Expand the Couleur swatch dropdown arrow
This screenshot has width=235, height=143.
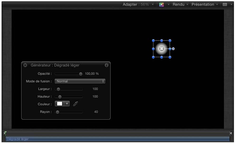pyautogui.click(x=67, y=104)
